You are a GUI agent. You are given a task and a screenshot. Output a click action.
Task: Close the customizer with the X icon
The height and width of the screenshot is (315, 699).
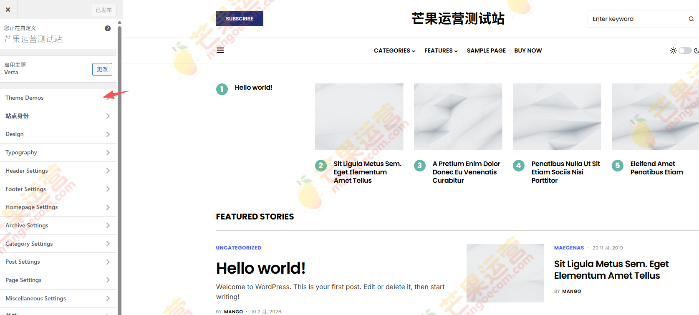point(8,9)
